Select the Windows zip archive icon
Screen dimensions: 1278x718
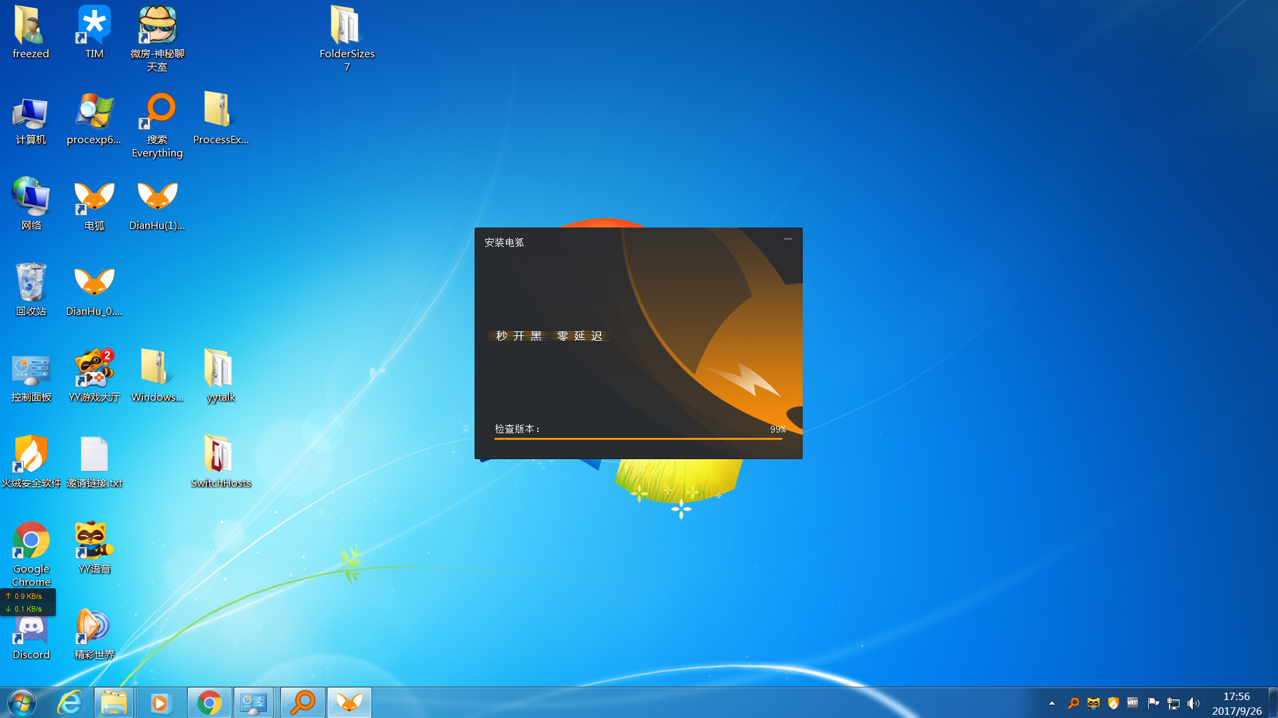[157, 377]
